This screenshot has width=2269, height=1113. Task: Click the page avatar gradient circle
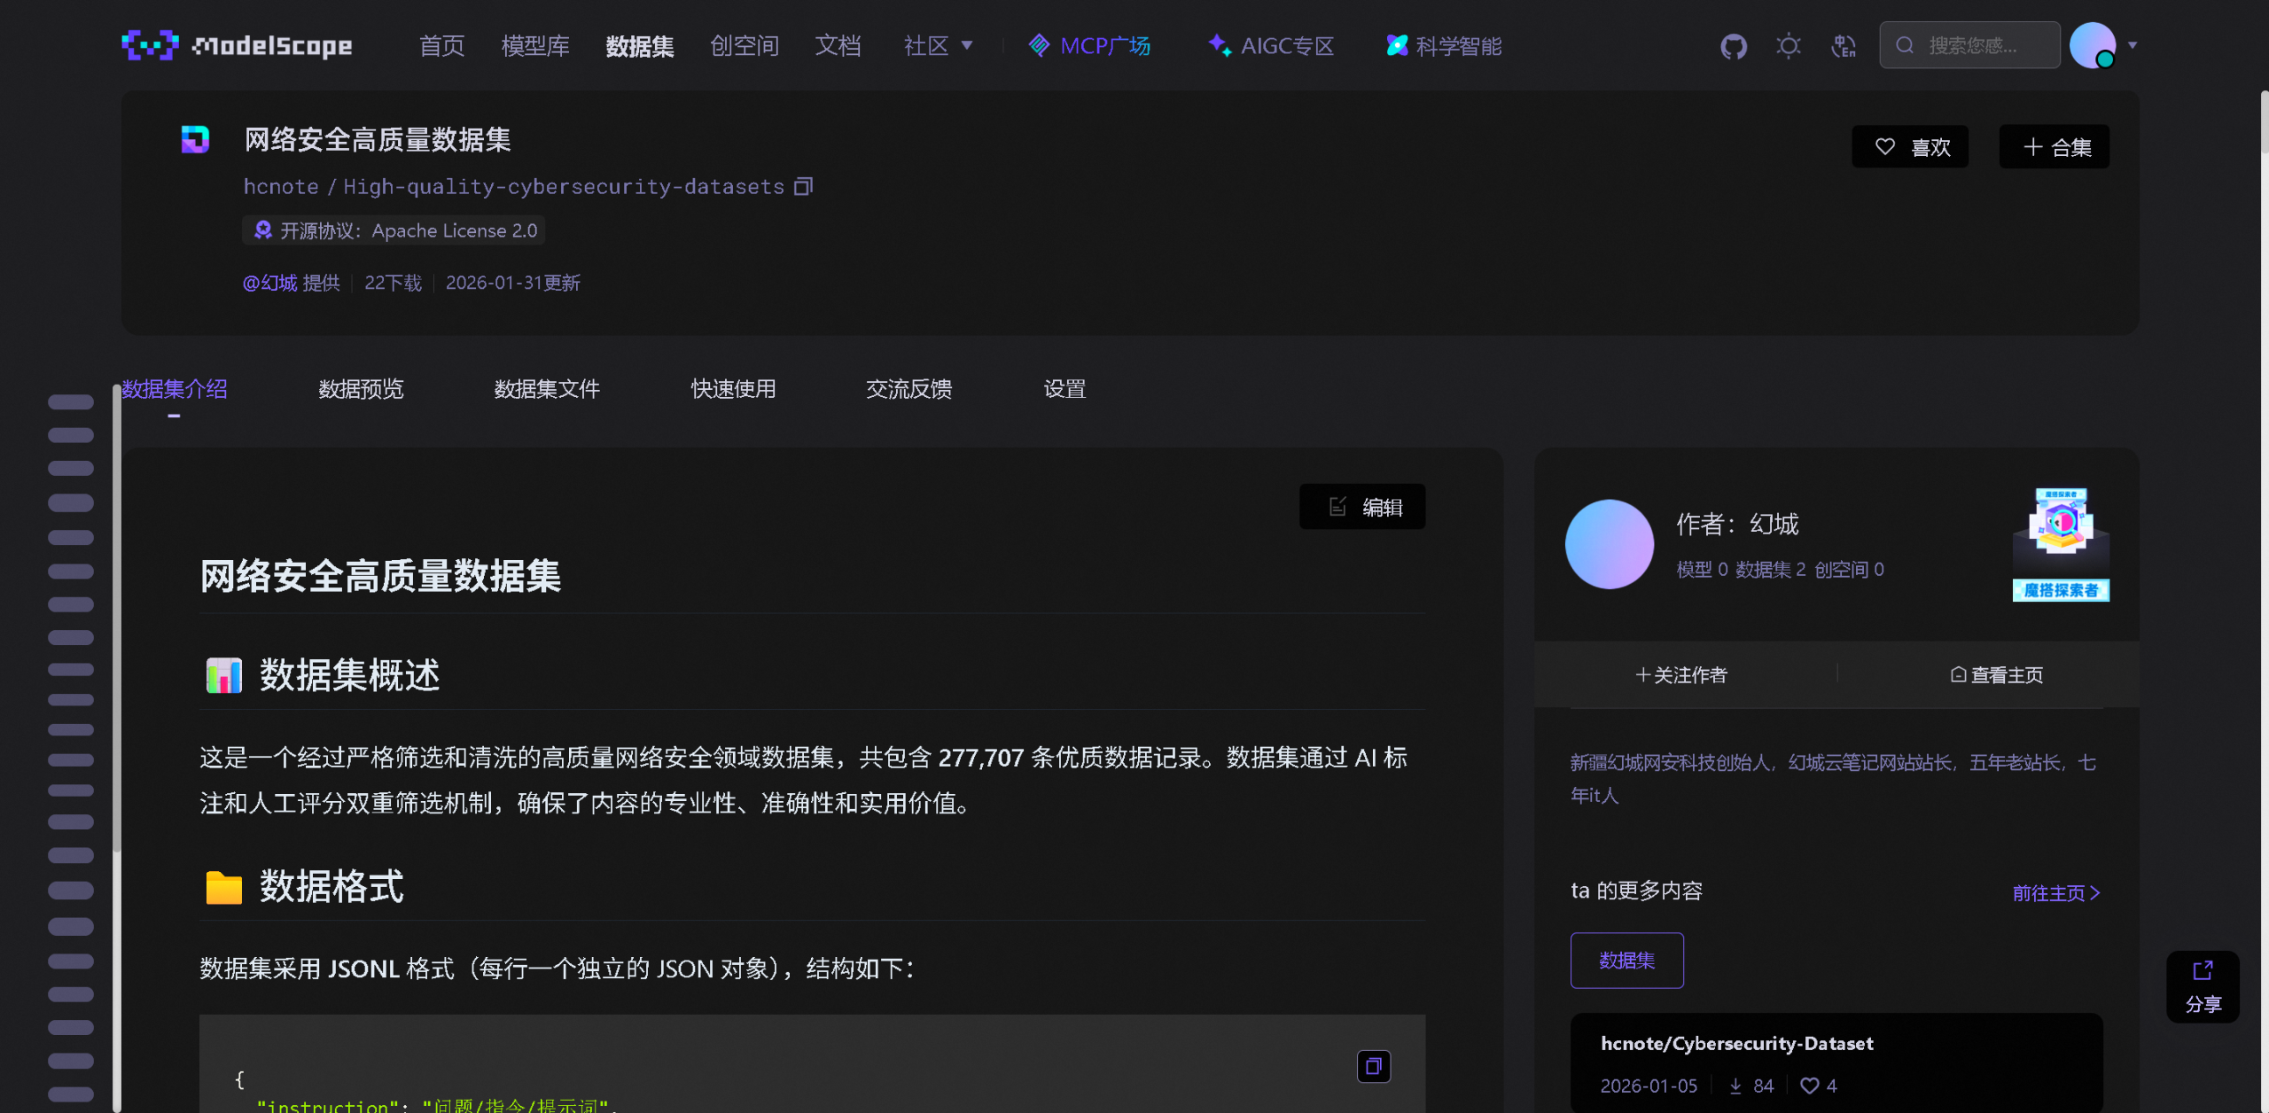(1609, 543)
